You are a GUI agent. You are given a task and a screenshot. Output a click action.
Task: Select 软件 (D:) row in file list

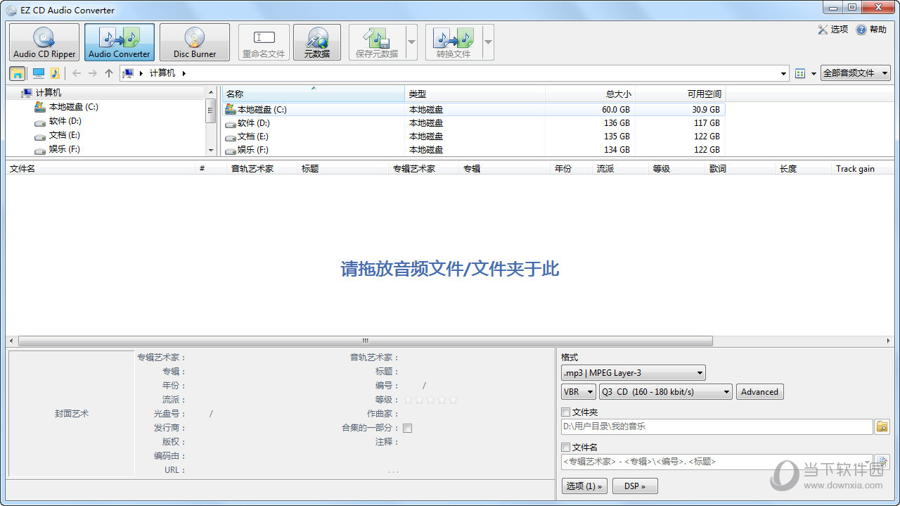coord(474,123)
